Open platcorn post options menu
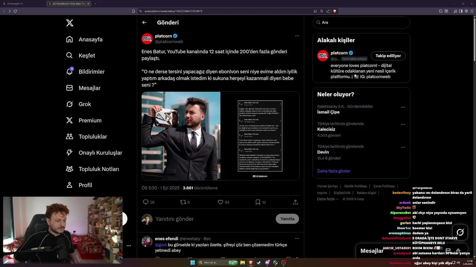Screen dimensions: 476x267 tap(297, 36)
